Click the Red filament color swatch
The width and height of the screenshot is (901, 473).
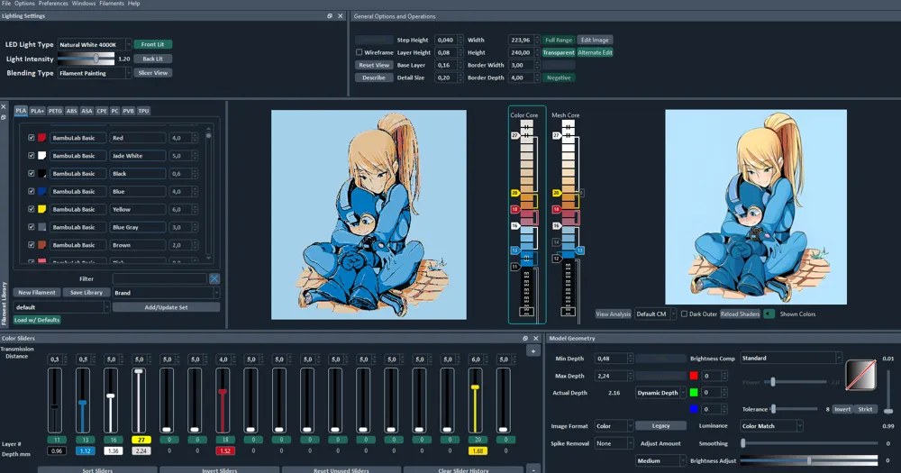coord(41,138)
